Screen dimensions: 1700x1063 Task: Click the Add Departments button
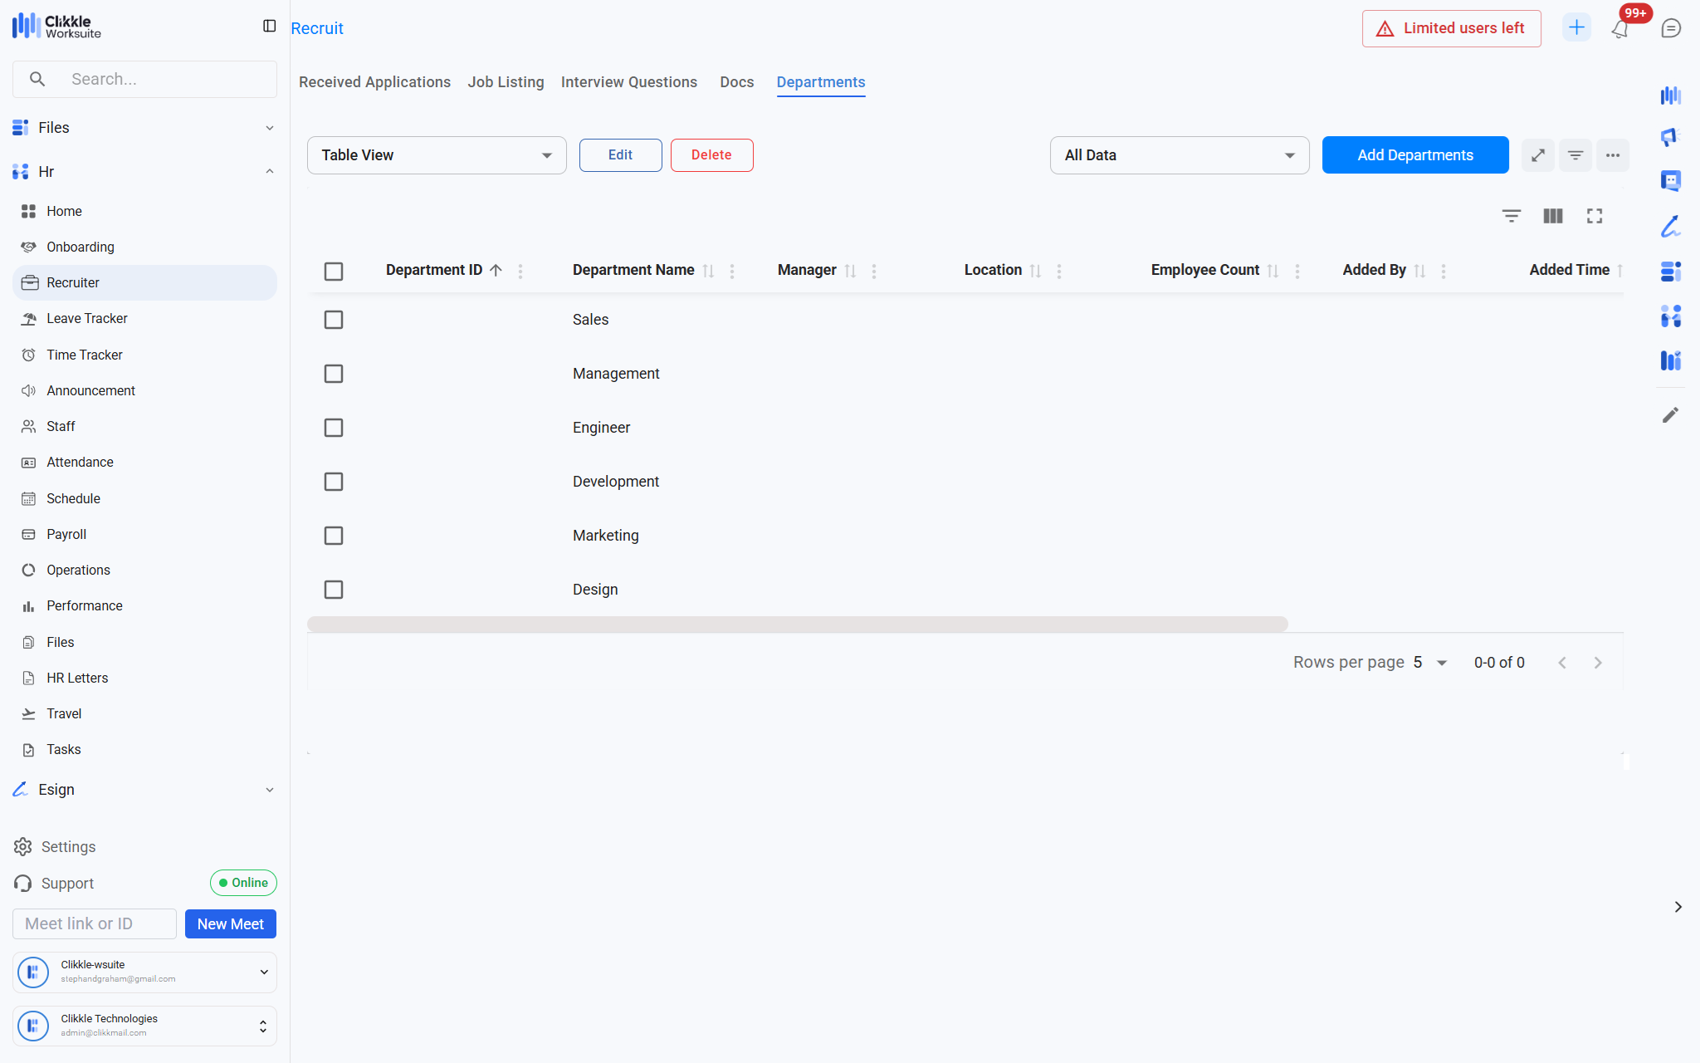pyautogui.click(x=1414, y=155)
